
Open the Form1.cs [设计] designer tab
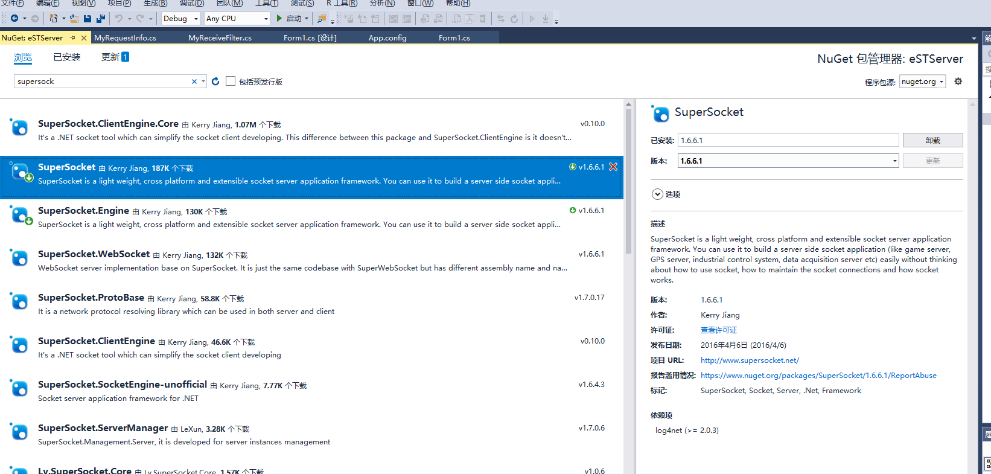pos(310,37)
